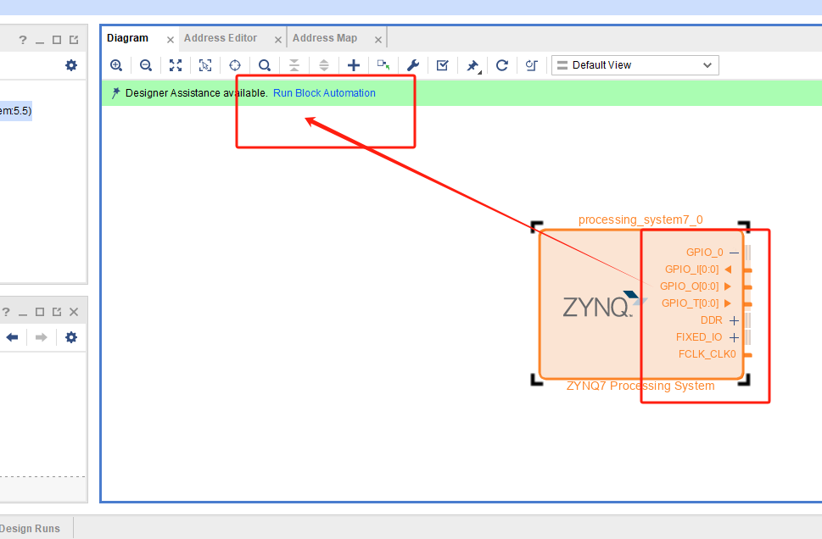Click the Search magnifier icon in diagram toolbar
Screen dimensions: 822x539
click(x=265, y=65)
